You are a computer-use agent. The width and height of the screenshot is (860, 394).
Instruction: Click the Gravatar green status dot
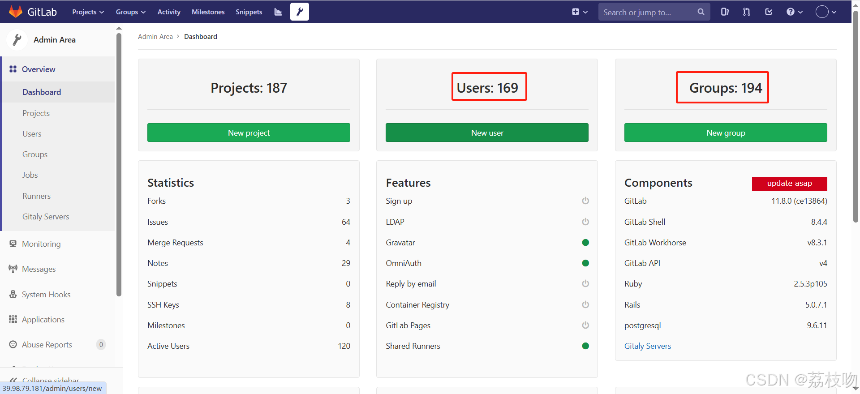[585, 242]
